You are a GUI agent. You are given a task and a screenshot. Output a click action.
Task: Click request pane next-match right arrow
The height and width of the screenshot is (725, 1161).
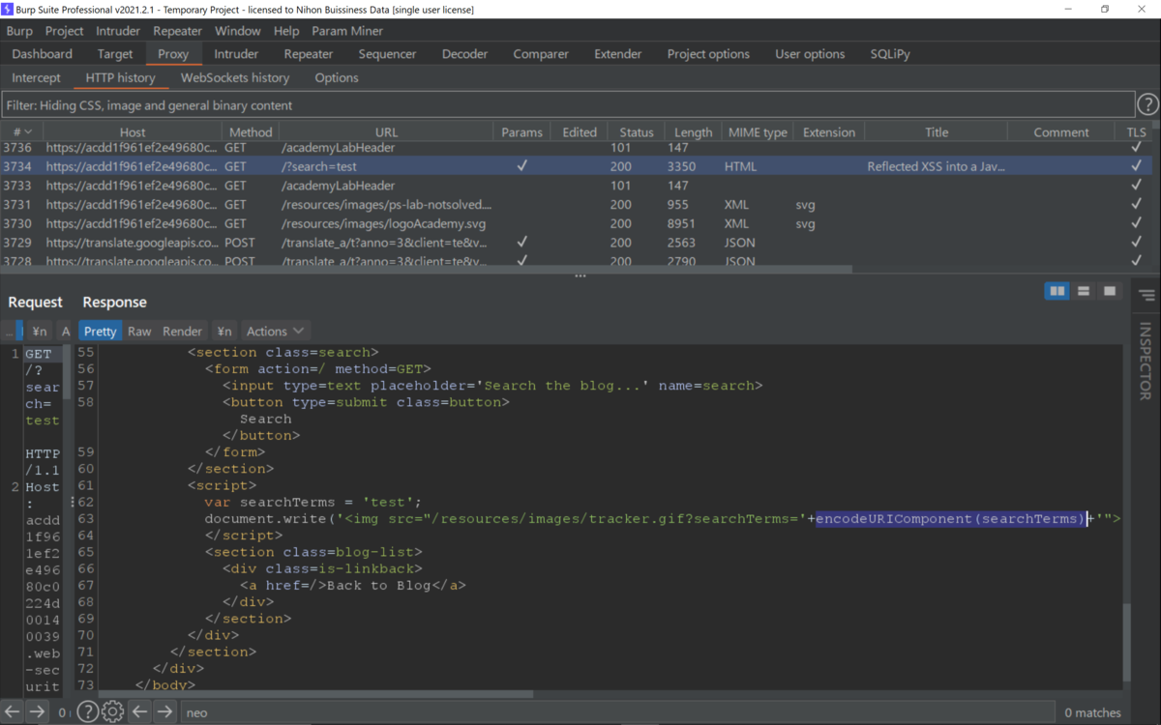tap(37, 712)
